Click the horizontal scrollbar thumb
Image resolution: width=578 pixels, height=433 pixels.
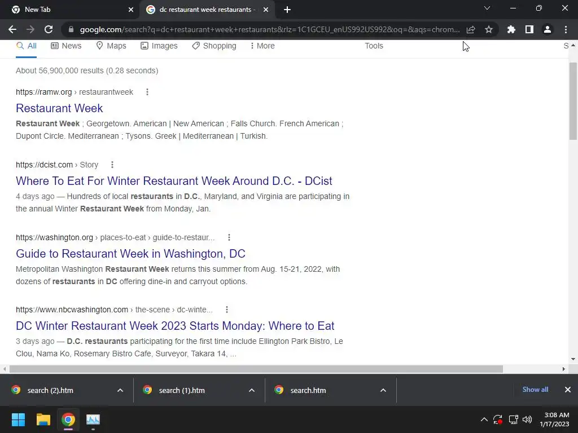tap(256, 369)
